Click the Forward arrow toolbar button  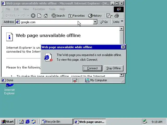click(x=23, y=16)
